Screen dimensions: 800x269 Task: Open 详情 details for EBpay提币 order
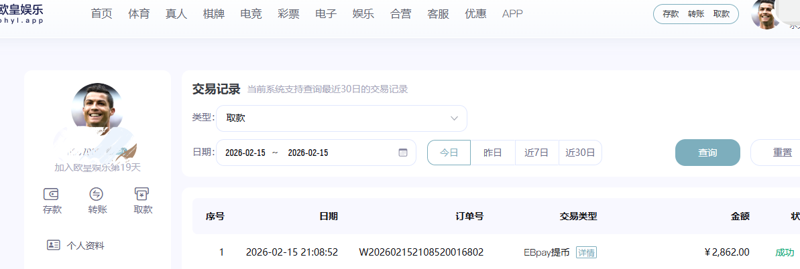click(x=586, y=252)
